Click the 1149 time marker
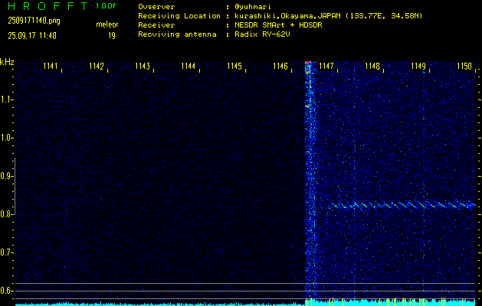 [x=418, y=67]
